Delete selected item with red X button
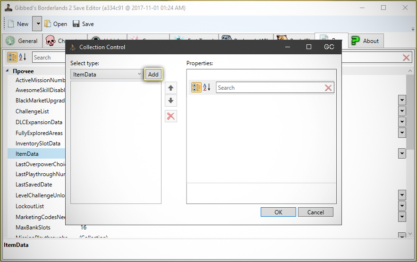Screen dimensions: 417x262 (x=171, y=116)
